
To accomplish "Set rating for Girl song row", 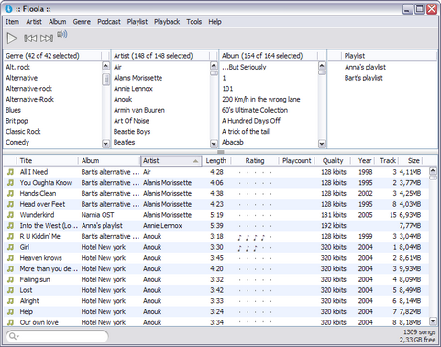I will (x=255, y=247).
